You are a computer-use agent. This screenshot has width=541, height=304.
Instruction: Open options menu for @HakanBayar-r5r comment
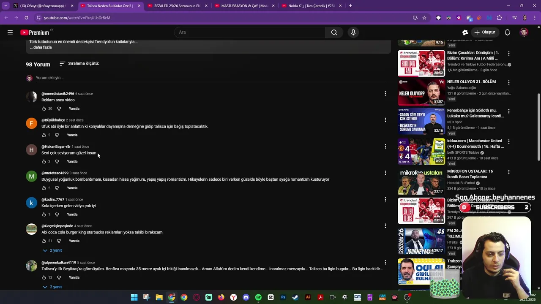click(x=385, y=147)
